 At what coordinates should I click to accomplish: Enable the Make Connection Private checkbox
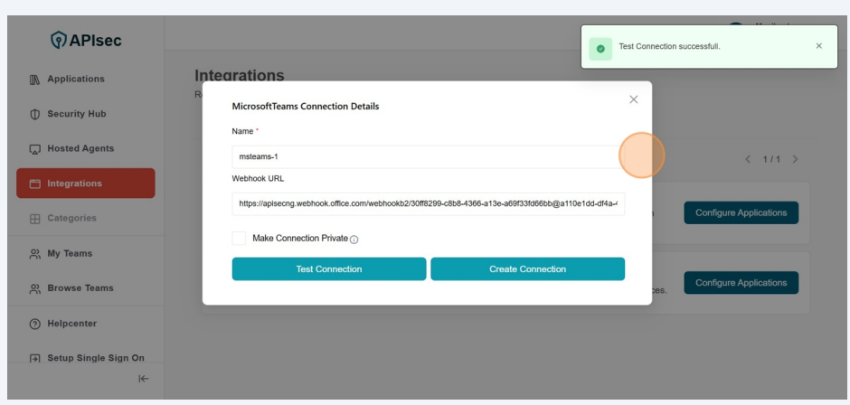(239, 239)
